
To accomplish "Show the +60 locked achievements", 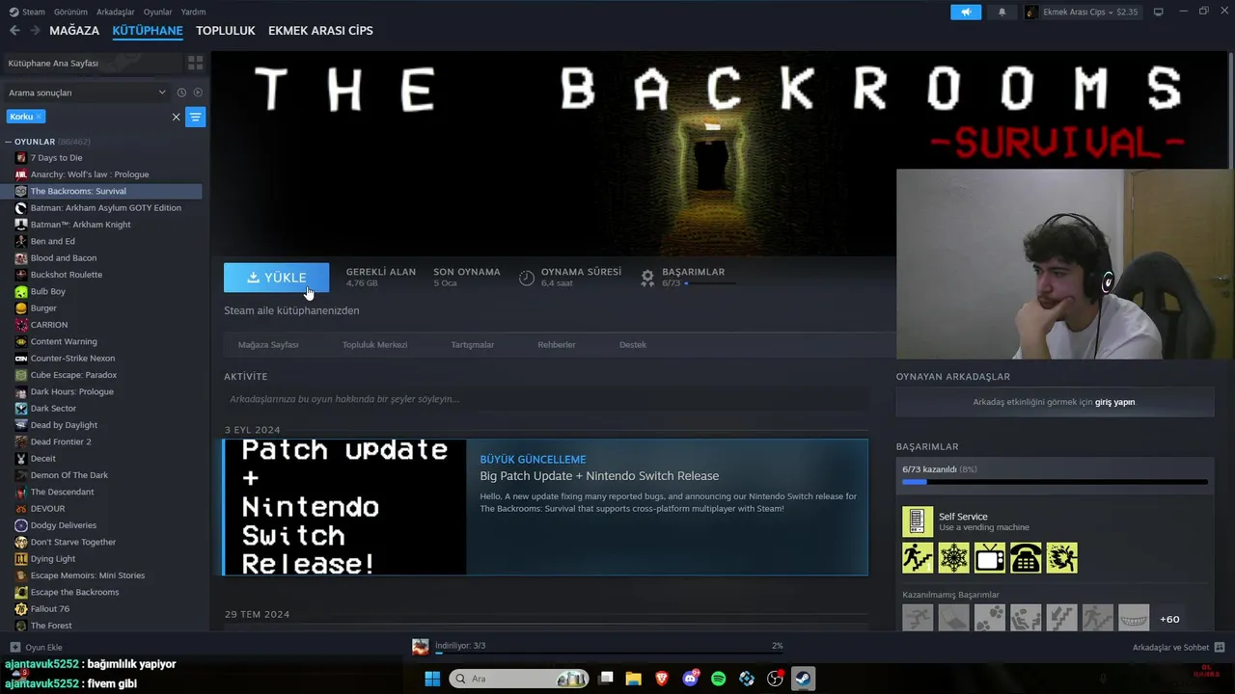I will 1169,619.
